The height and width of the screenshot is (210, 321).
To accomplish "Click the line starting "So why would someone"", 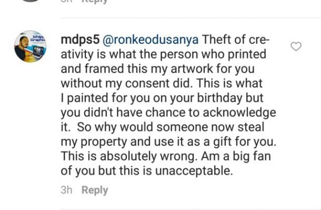I will coord(170,127).
